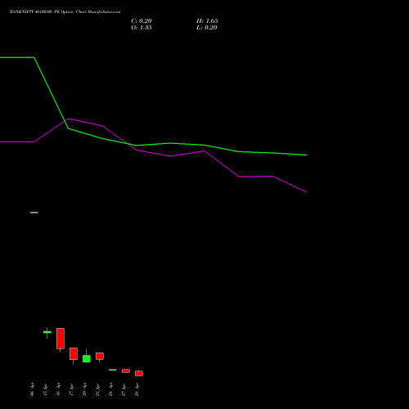Click the small green dash above 06 Apr
409x409 pixels.
coord(34,213)
